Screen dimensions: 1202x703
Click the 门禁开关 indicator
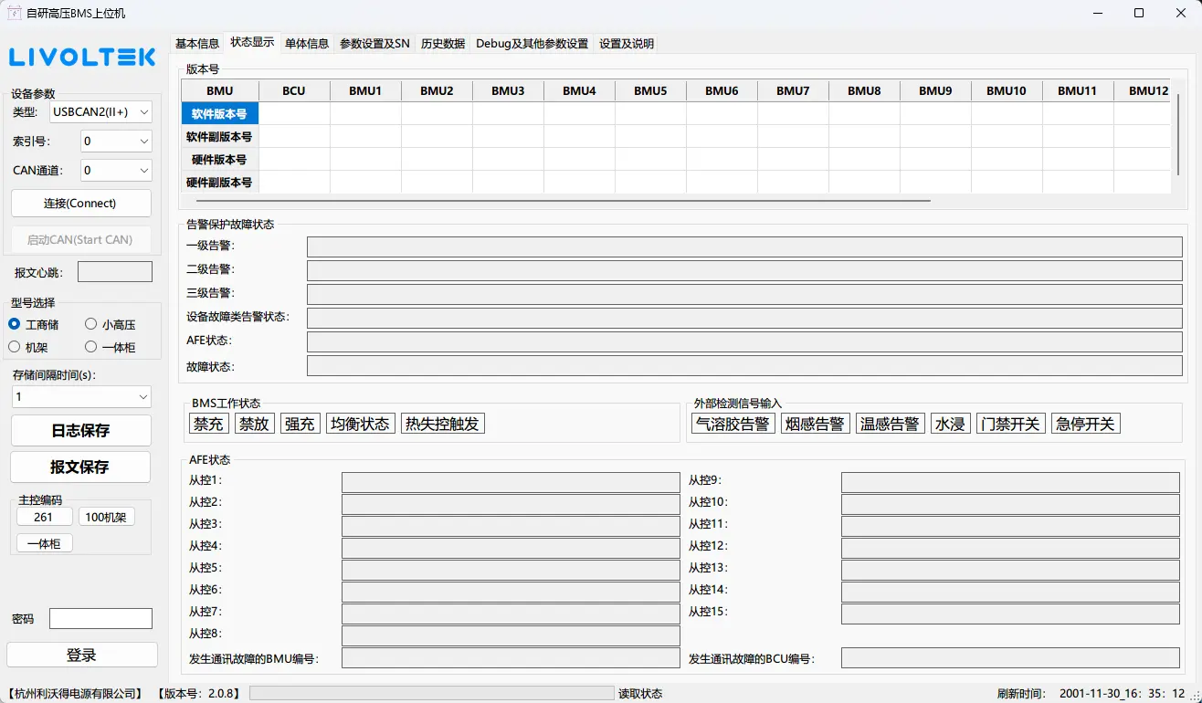pos(1010,424)
